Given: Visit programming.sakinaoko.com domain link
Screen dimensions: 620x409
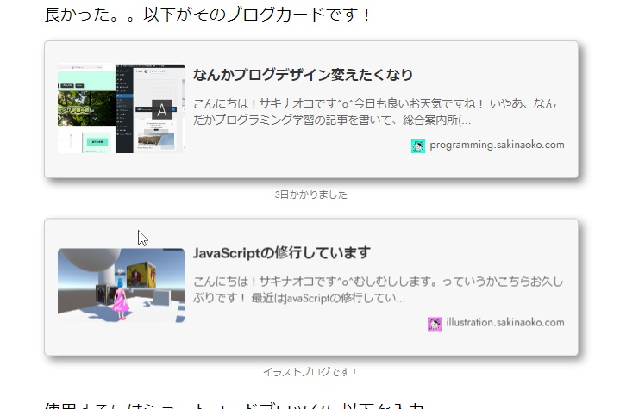Looking at the screenshot, I should point(497,145).
